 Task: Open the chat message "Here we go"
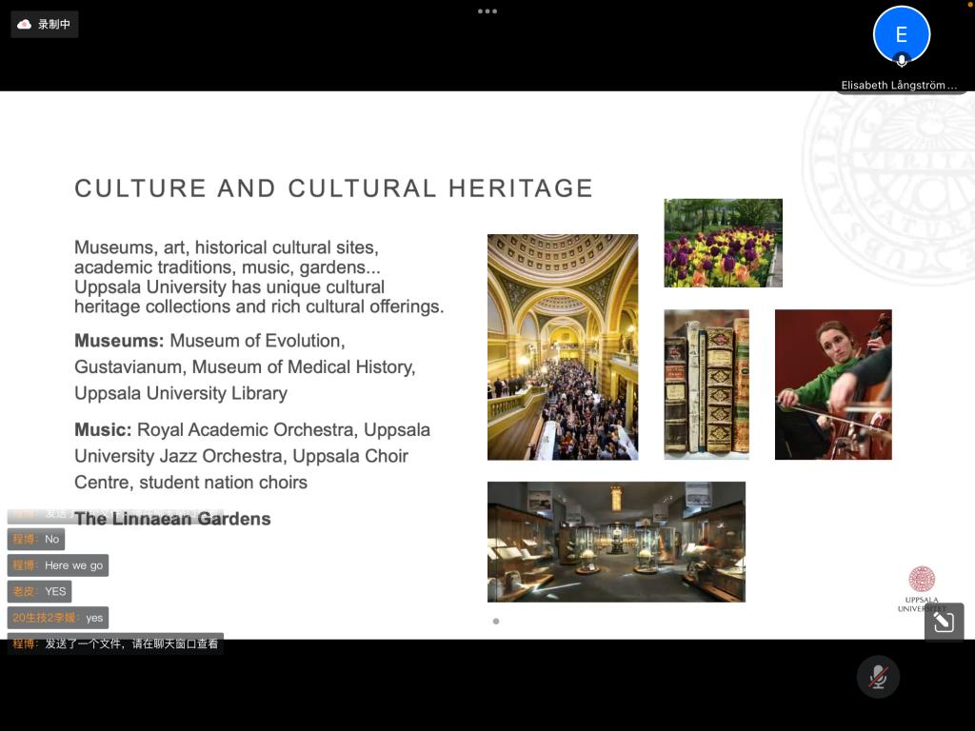pos(58,565)
